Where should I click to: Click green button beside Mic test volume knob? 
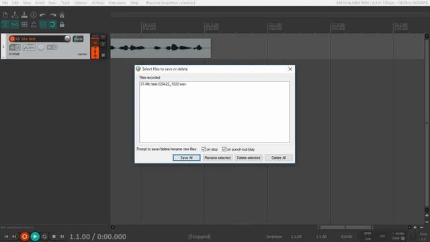pyautogui.click(x=78, y=39)
